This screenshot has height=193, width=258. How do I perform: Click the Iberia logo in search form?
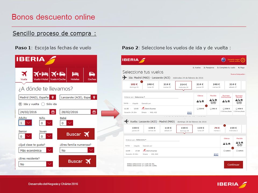click(x=36, y=60)
